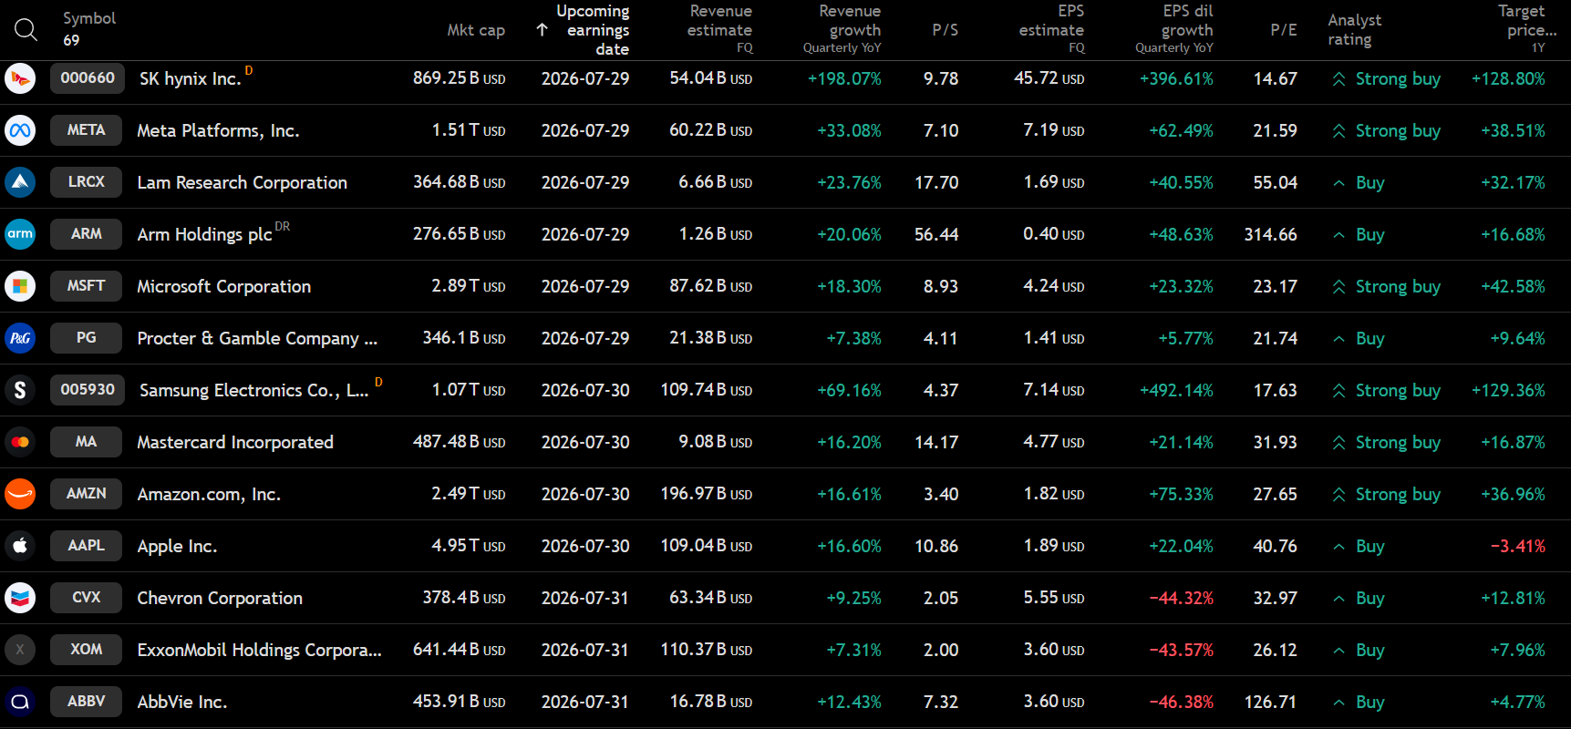Select Procter & Gamble's 2026-07-29 earnings date
Screen dimensions: 1571x729
[585, 339]
